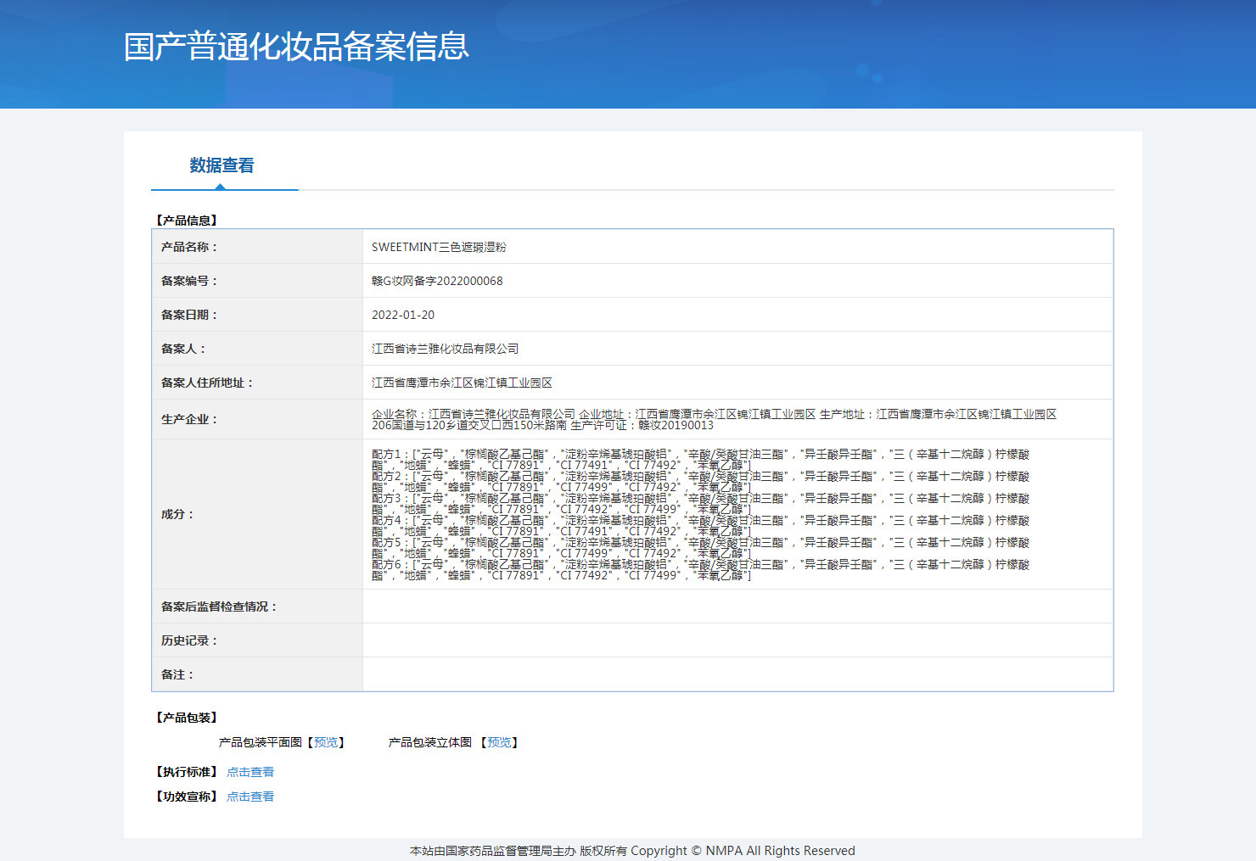
Task: Open 执行标准 点击查看 link
Action: [x=250, y=772]
